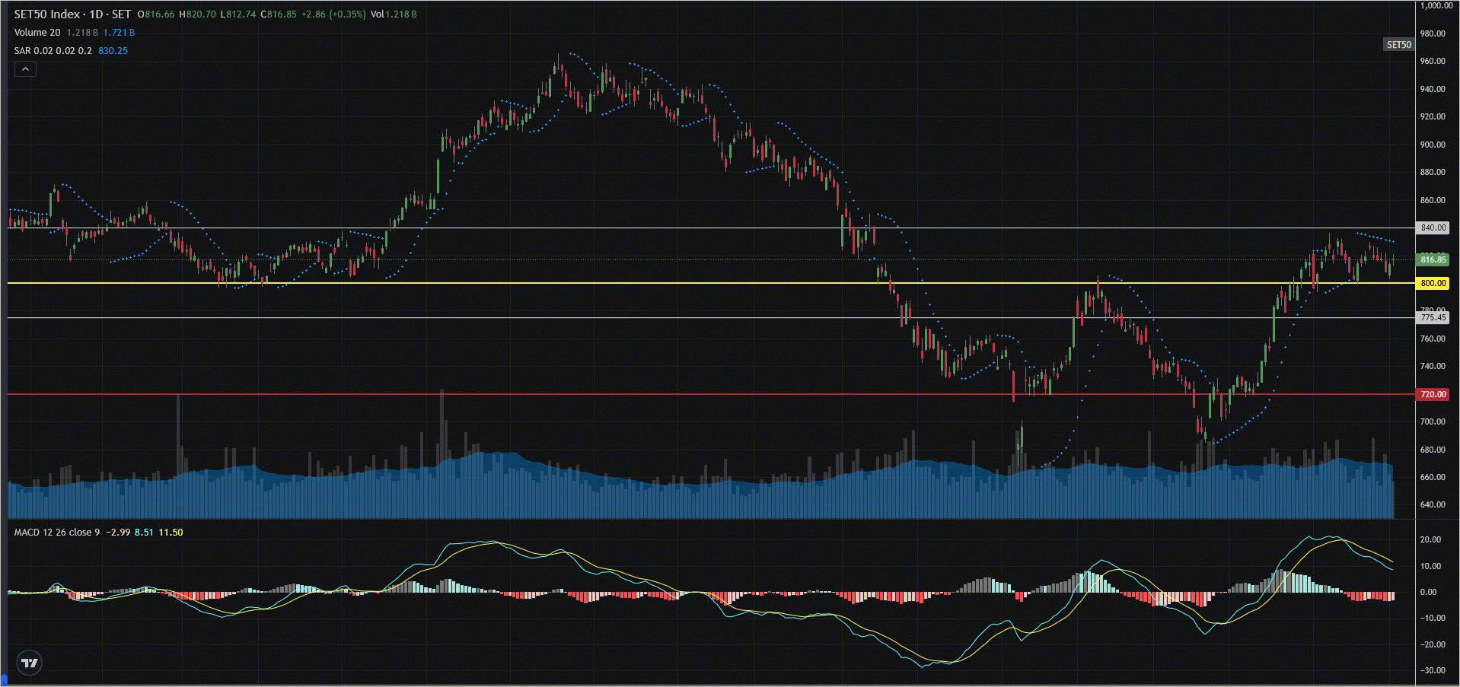Select the Volume 20 indicator legend
Image resolution: width=1460 pixels, height=687 pixels.
[x=37, y=33]
